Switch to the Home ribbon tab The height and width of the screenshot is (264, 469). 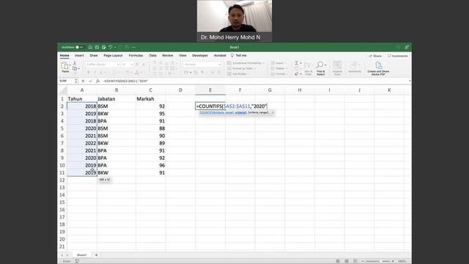point(64,56)
